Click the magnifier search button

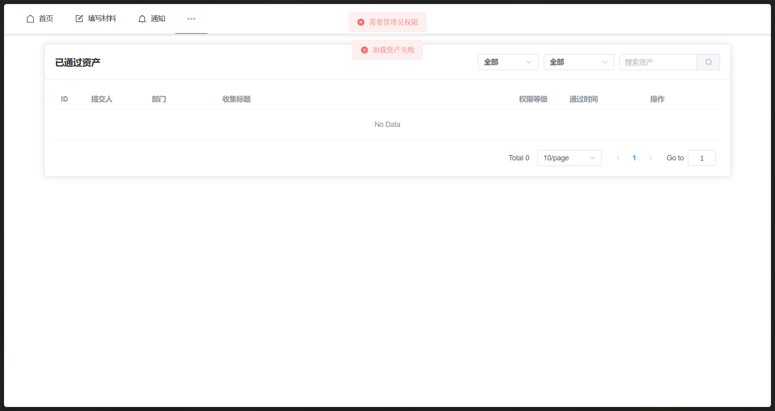(x=708, y=62)
